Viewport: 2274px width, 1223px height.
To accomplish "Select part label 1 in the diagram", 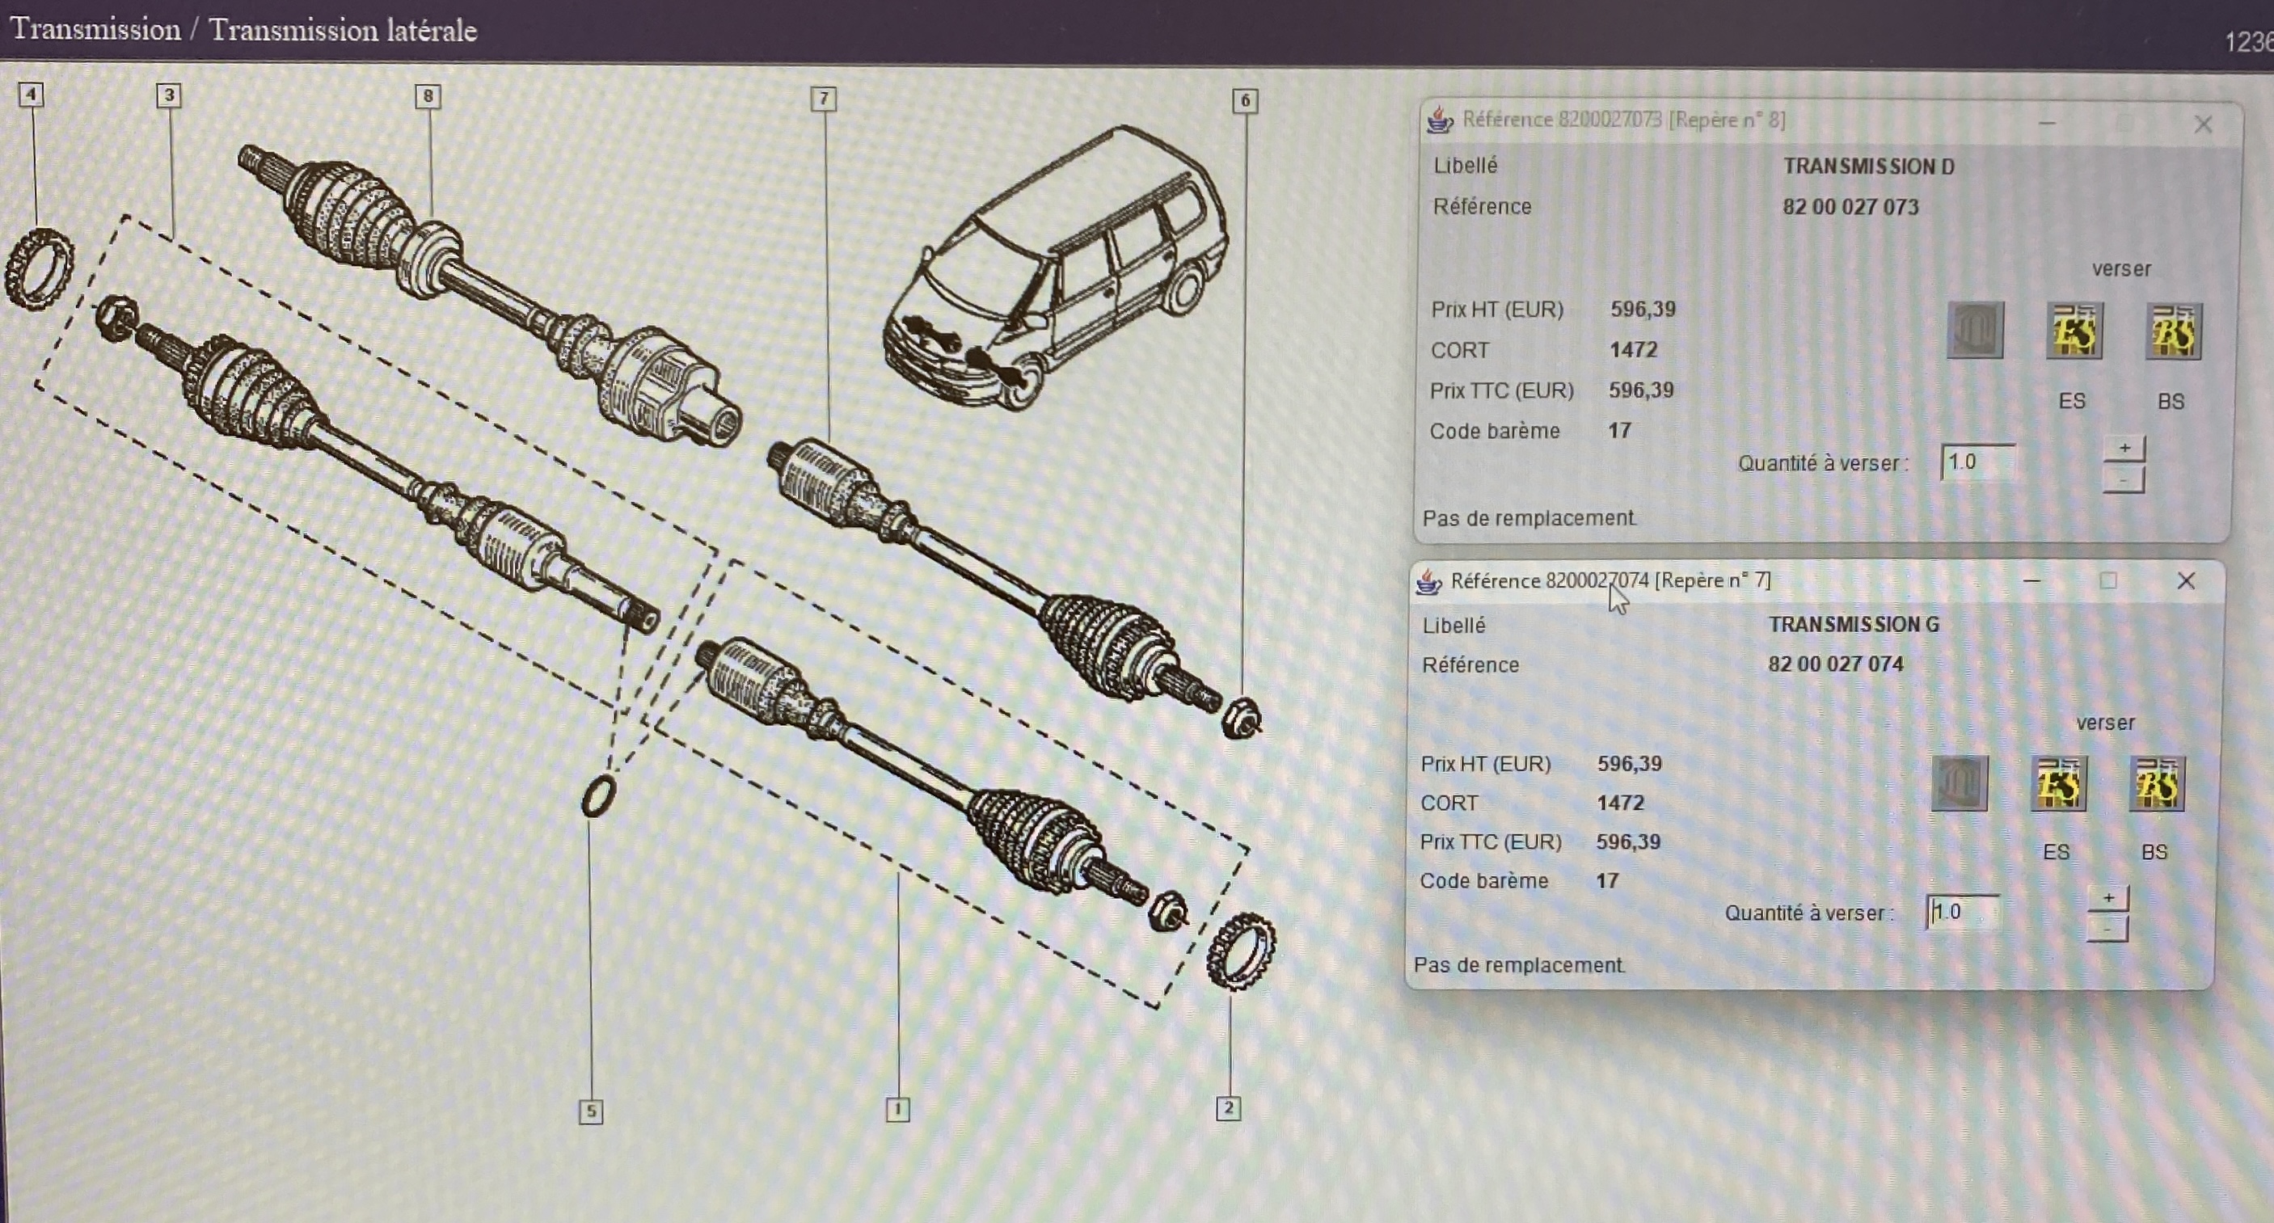I will [897, 1109].
